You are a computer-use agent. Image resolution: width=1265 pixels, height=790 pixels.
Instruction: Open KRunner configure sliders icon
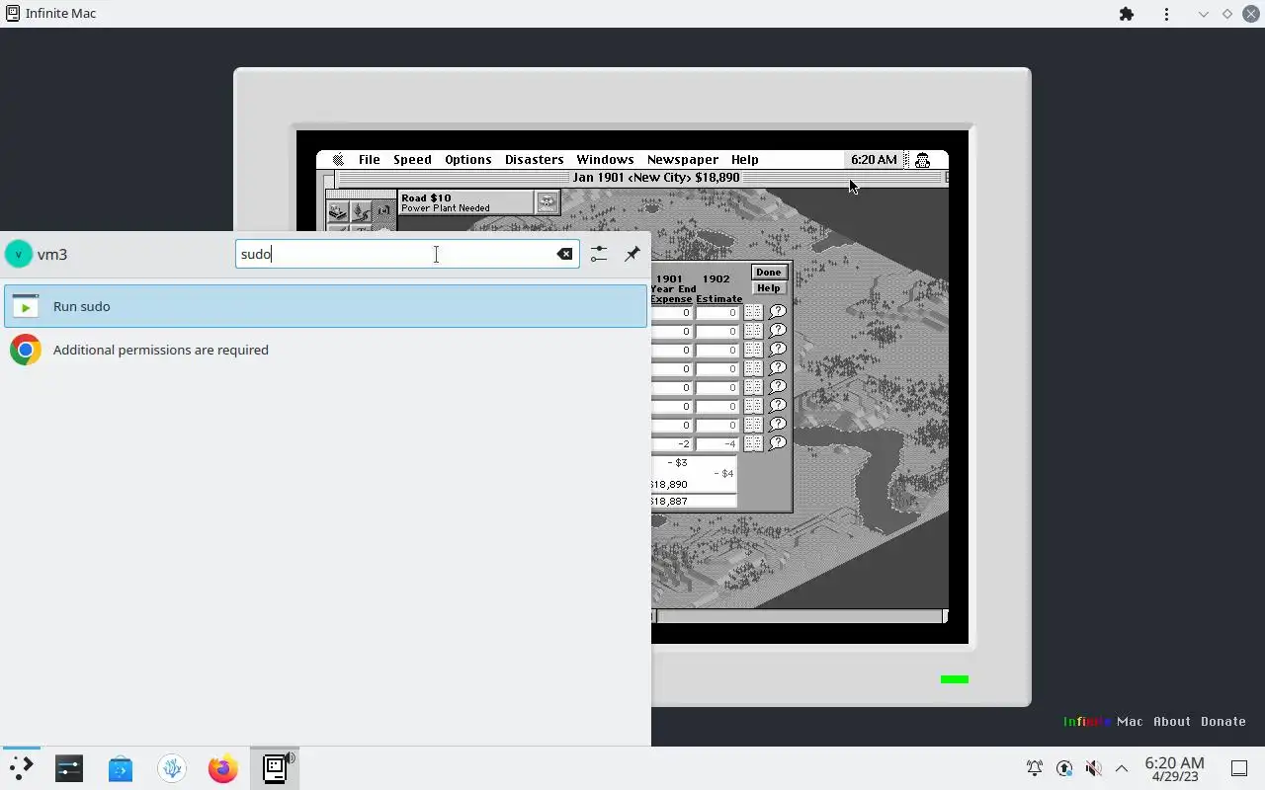(x=599, y=254)
